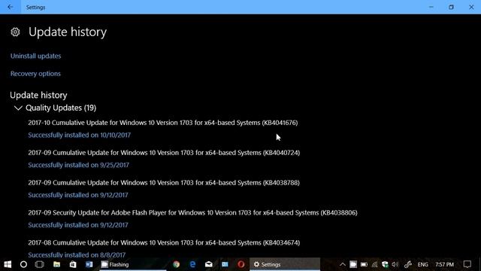481x271 pixels.
Task: Open the Uninstall updates link
Action: point(35,56)
